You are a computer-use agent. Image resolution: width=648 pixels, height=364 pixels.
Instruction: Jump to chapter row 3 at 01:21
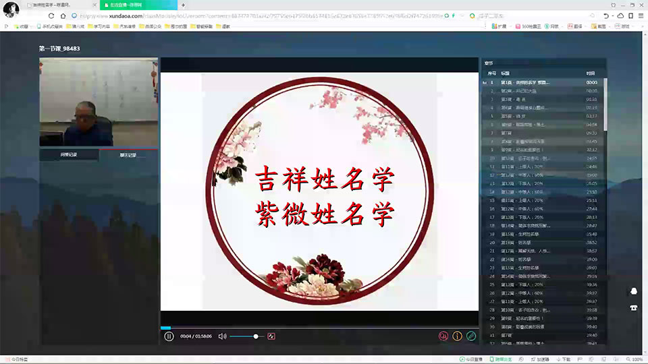pyautogui.click(x=542, y=100)
